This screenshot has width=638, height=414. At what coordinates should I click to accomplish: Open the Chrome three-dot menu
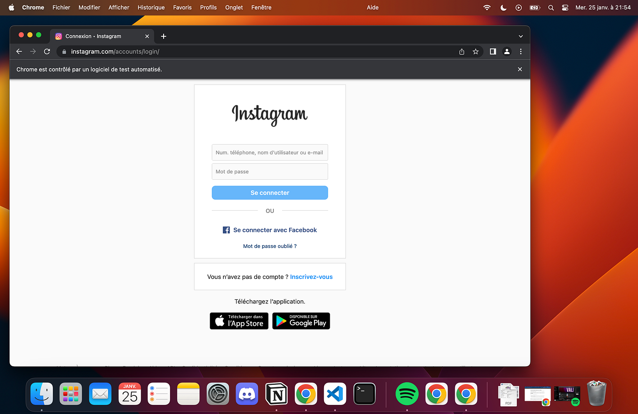coord(521,51)
